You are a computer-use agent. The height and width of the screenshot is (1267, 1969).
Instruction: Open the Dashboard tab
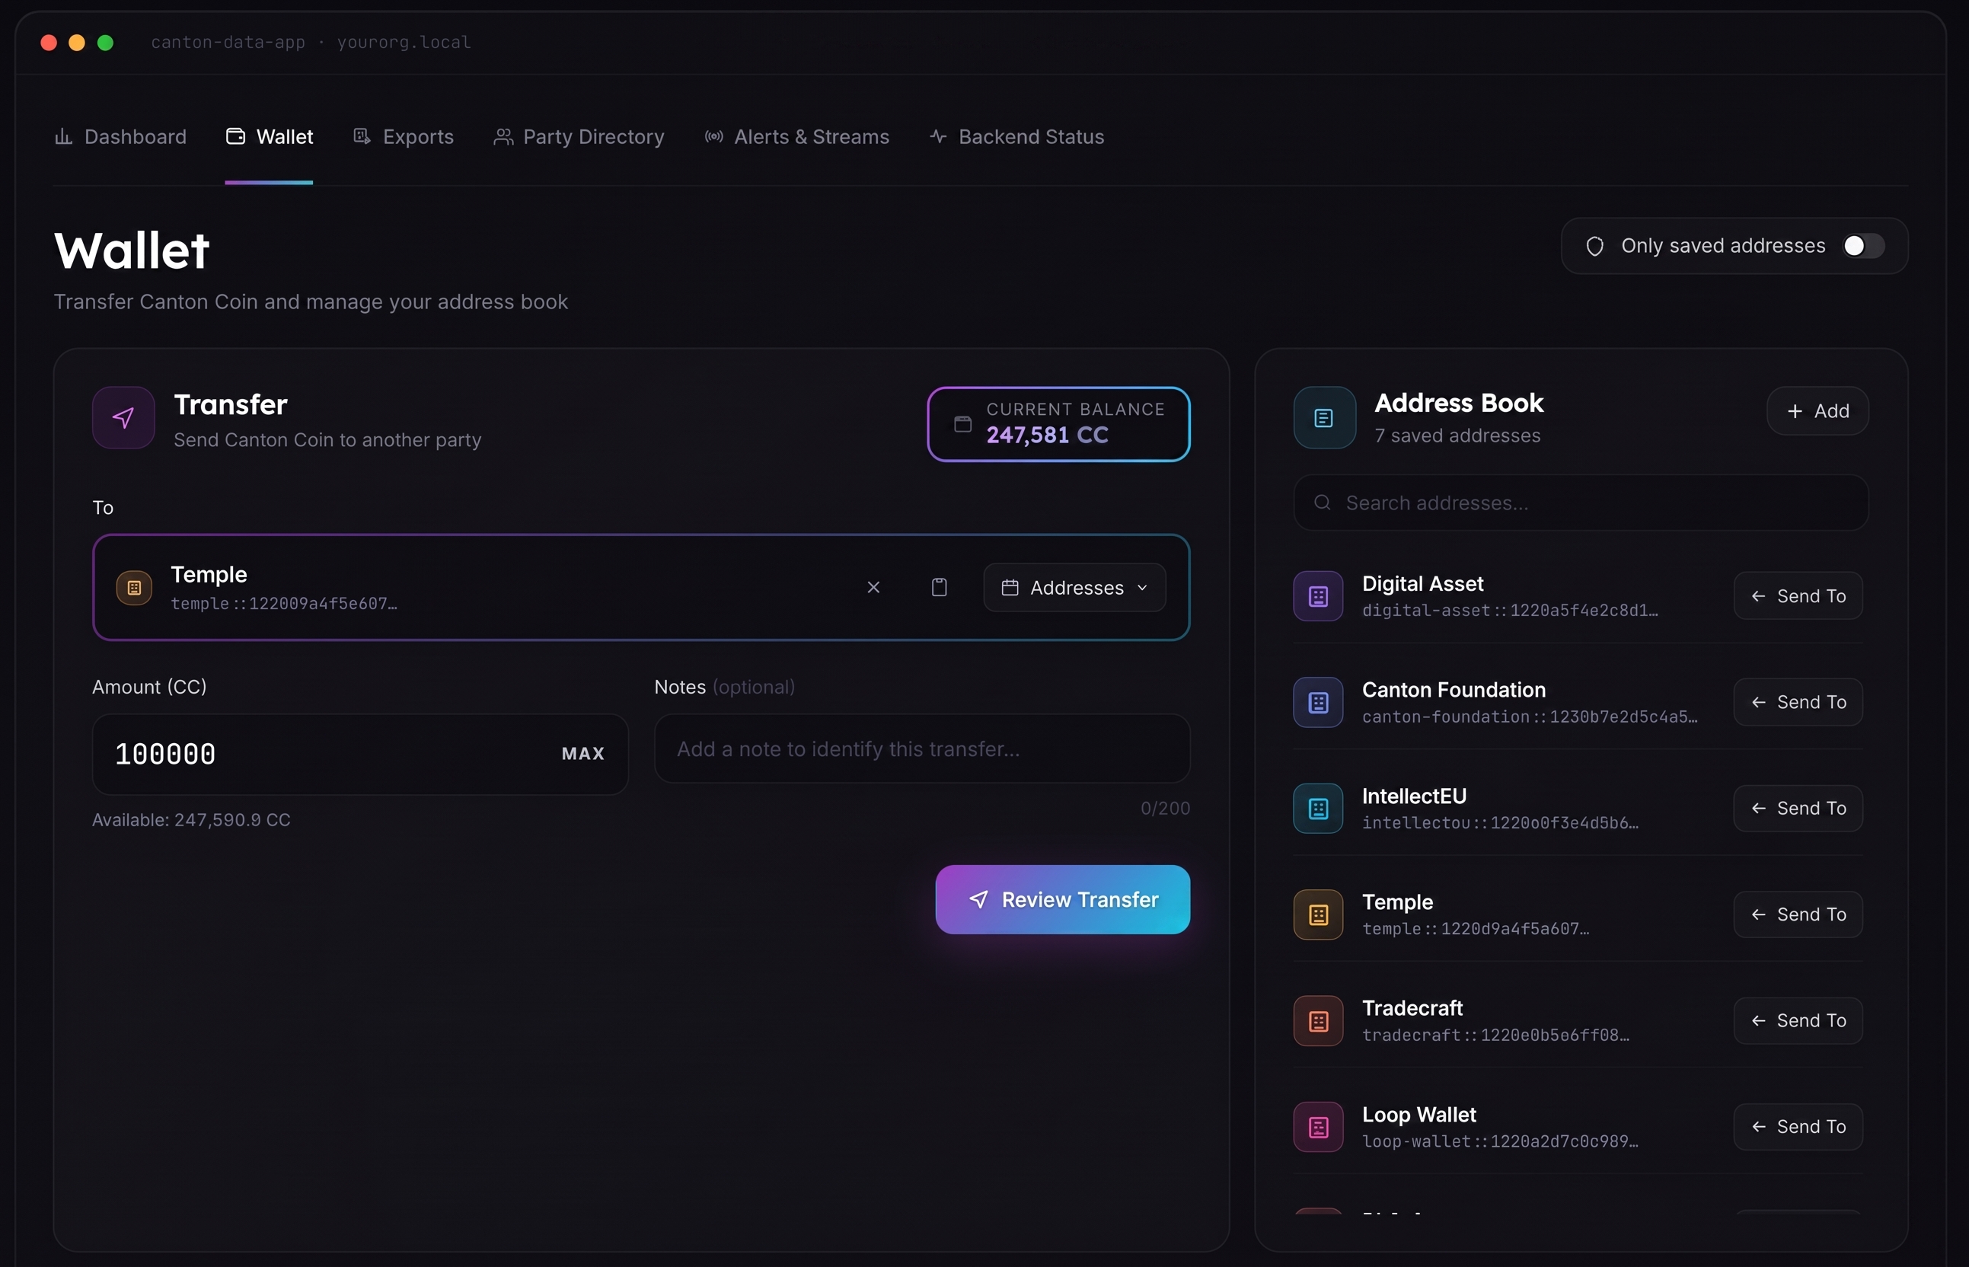coord(120,136)
